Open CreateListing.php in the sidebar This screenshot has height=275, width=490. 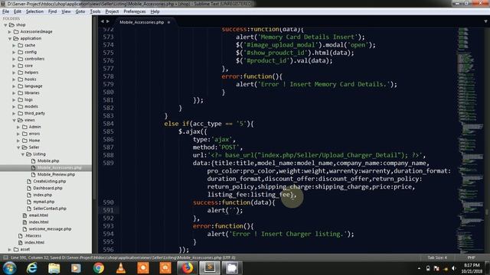coord(49,181)
